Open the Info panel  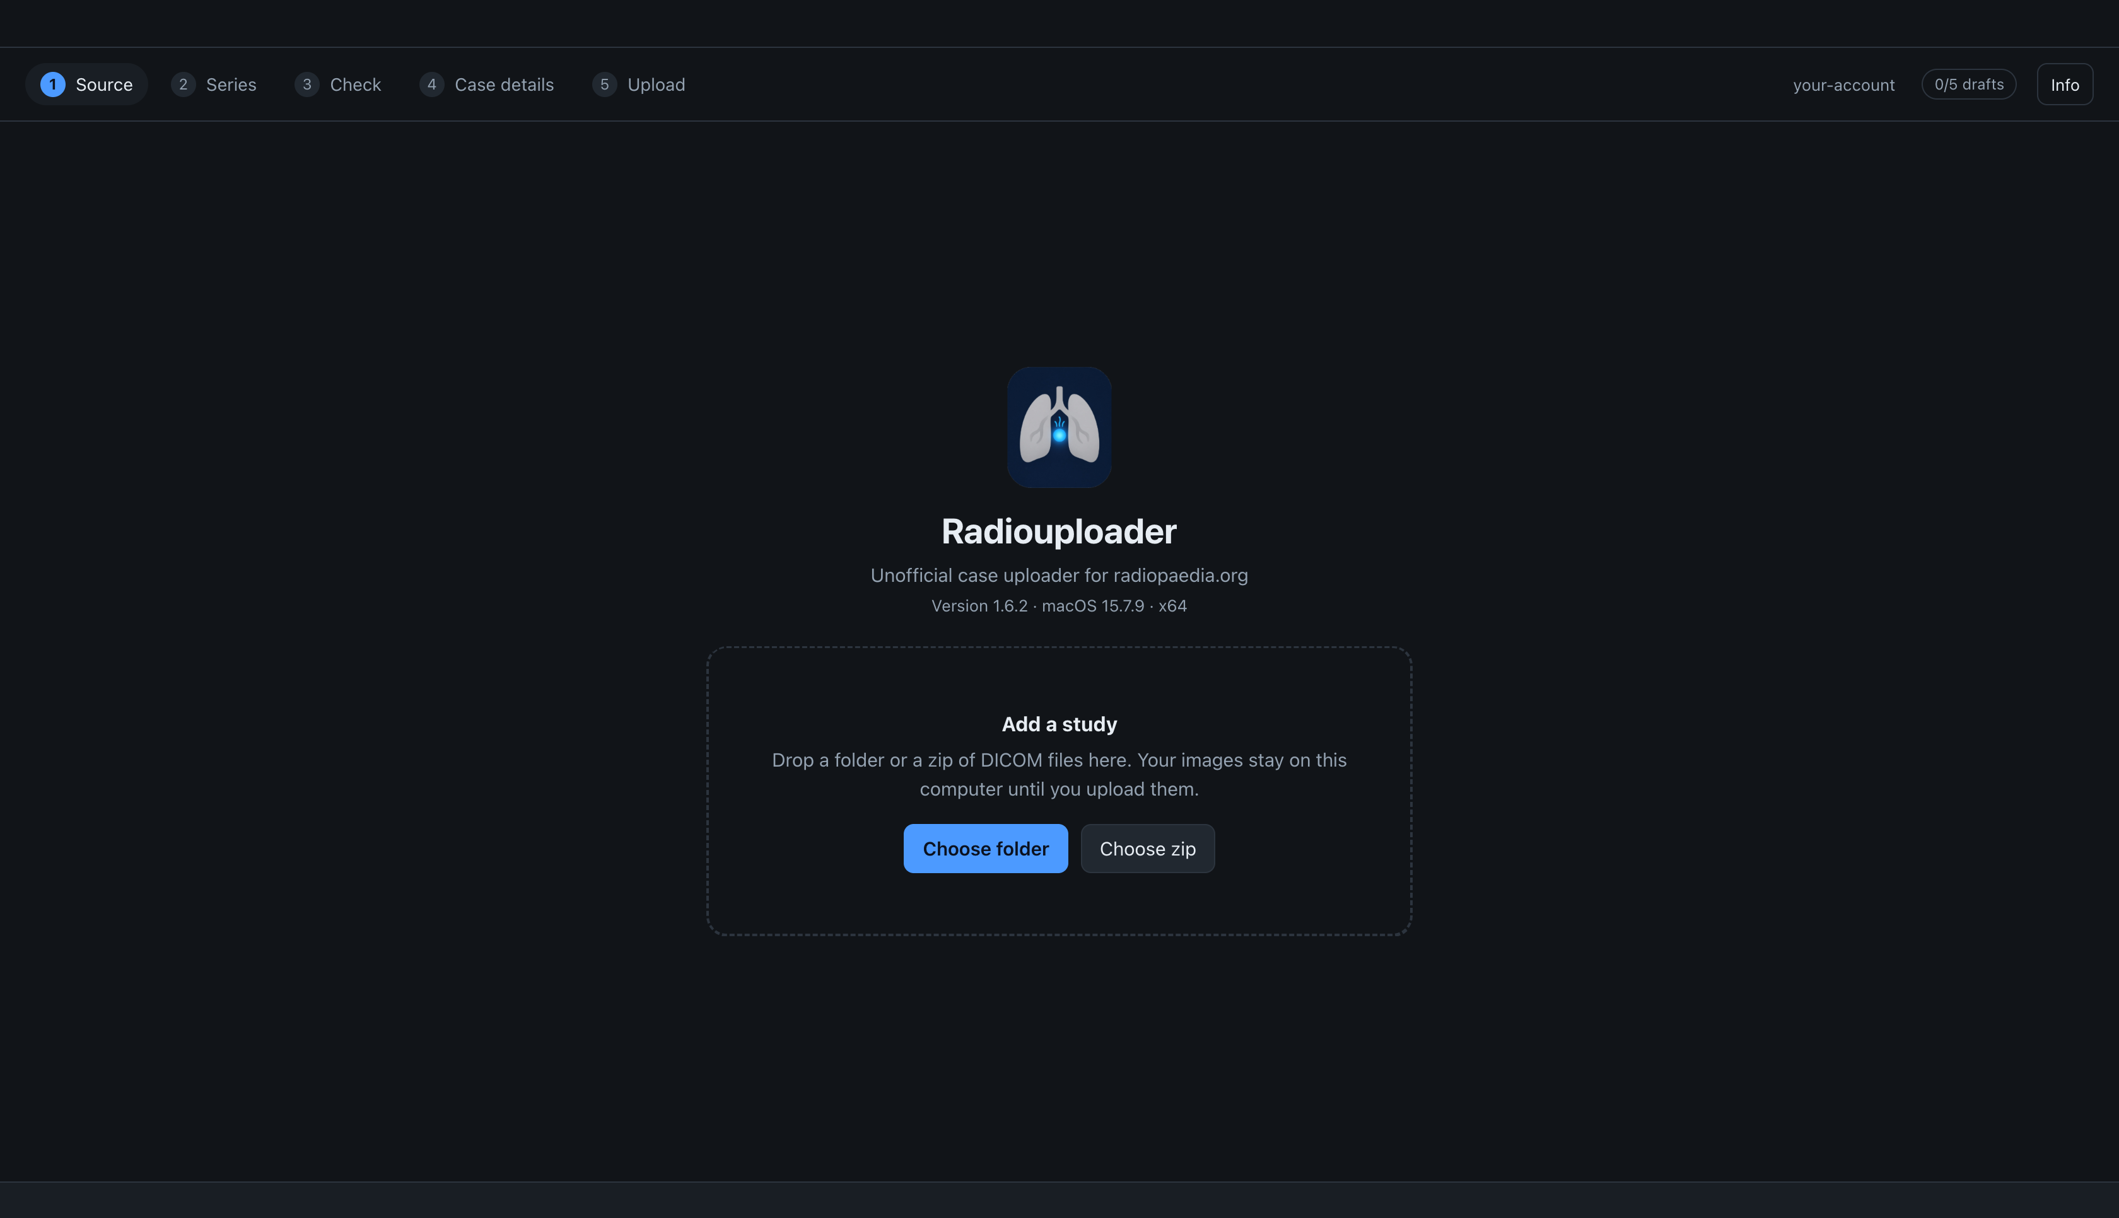(2065, 84)
